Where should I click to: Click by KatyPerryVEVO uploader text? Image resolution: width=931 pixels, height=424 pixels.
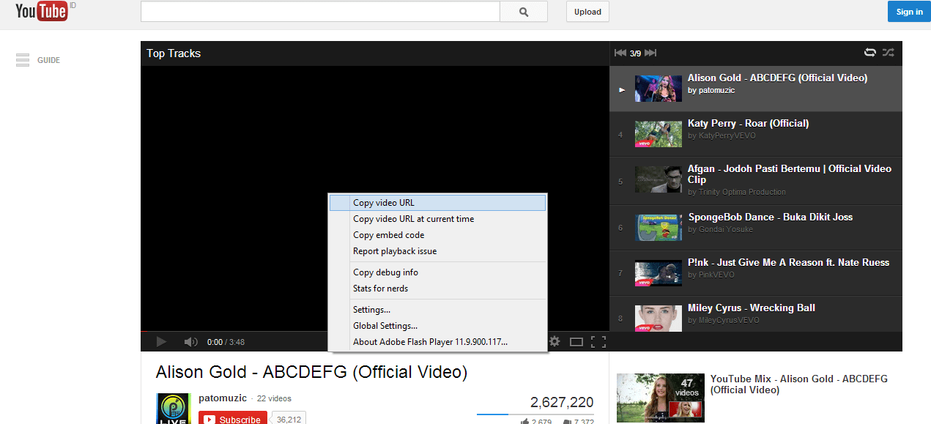coord(722,135)
